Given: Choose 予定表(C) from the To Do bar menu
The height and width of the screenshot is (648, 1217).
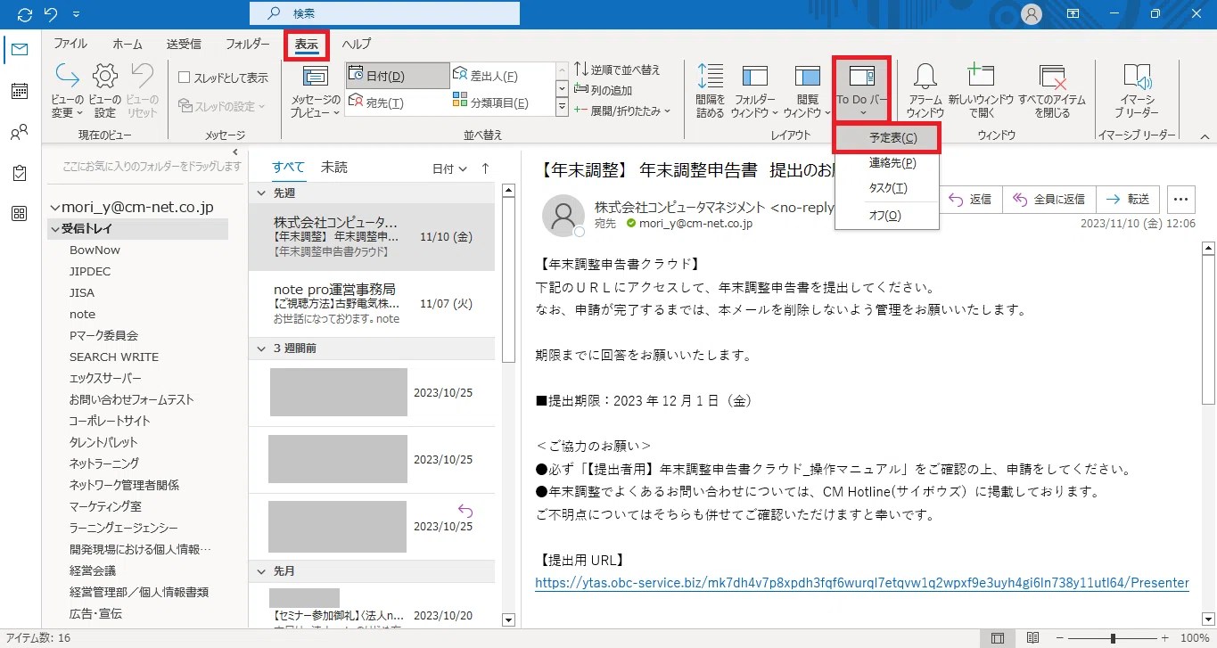Looking at the screenshot, I should (887, 138).
